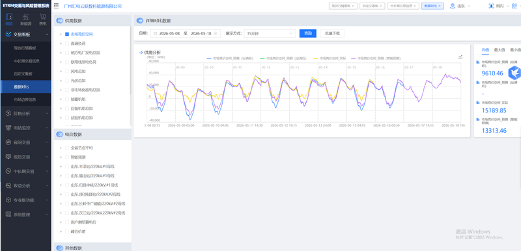Open the 现货行情看板 sidebar item

coord(25,48)
